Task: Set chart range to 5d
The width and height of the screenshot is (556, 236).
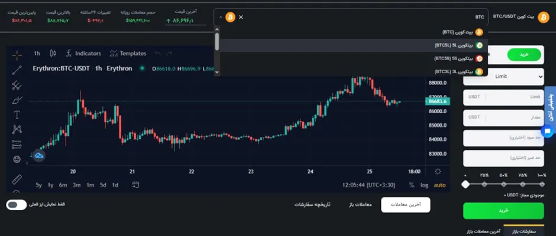Action: [103, 185]
